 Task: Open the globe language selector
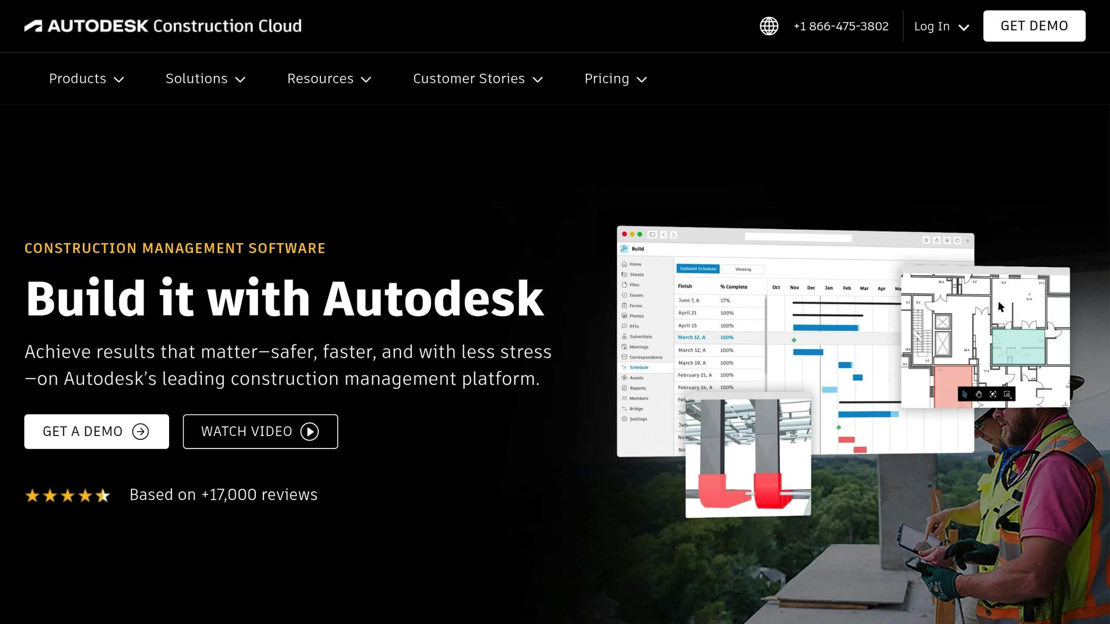(769, 26)
